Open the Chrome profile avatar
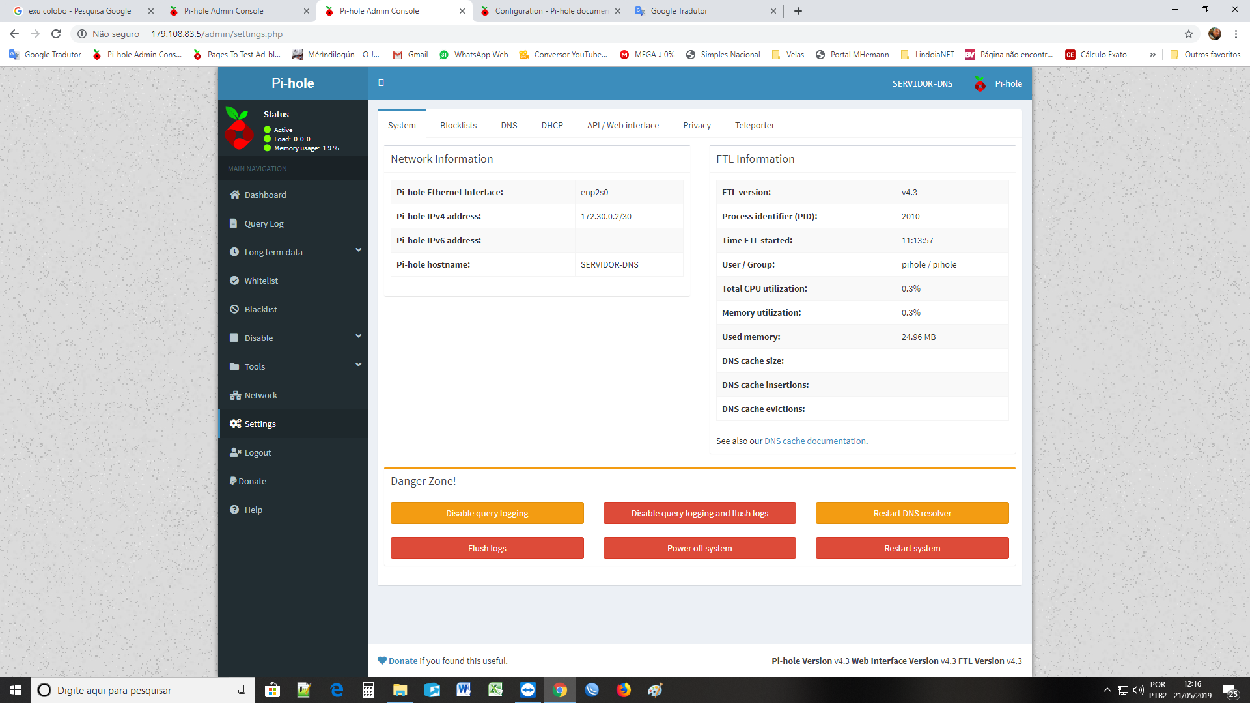Image resolution: width=1250 pixels, height=703 pixels. [x=1215, y=34]
